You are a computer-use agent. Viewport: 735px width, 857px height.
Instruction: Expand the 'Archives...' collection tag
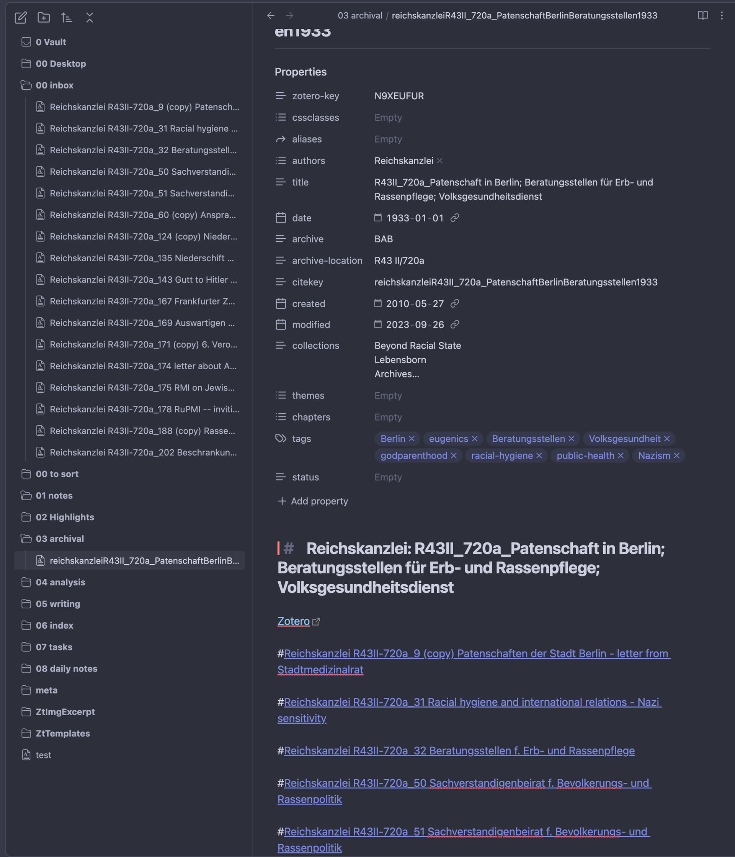[x=397, y=373]
